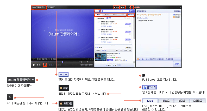Screen dimensions: 207x111
Task: Click the large 스타리그 tab example
Action: coord(198,101)
